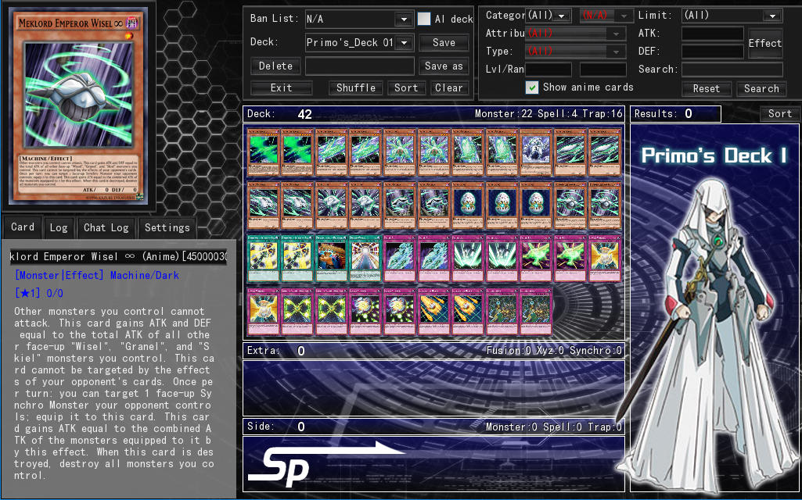802x500 pixels.
Task: Exit the deck editor
Action: pyautogui.click(x=282, y=87)
